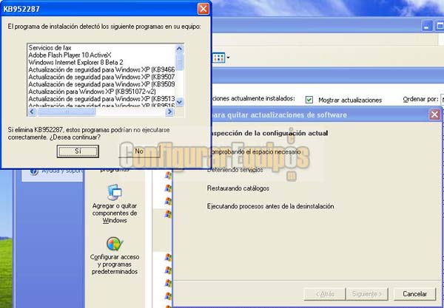Click Cancelar in the uninstall wizard
This screenshot has width=444, height=308.
pyautogui.click(x=414, y=294)
